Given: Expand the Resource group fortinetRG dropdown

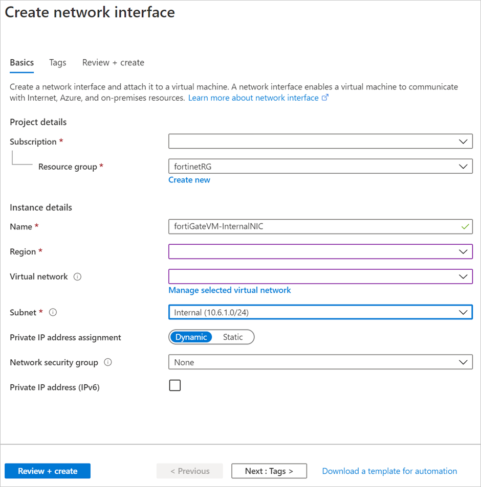Looking at the screenshot, I should [320, 167].
